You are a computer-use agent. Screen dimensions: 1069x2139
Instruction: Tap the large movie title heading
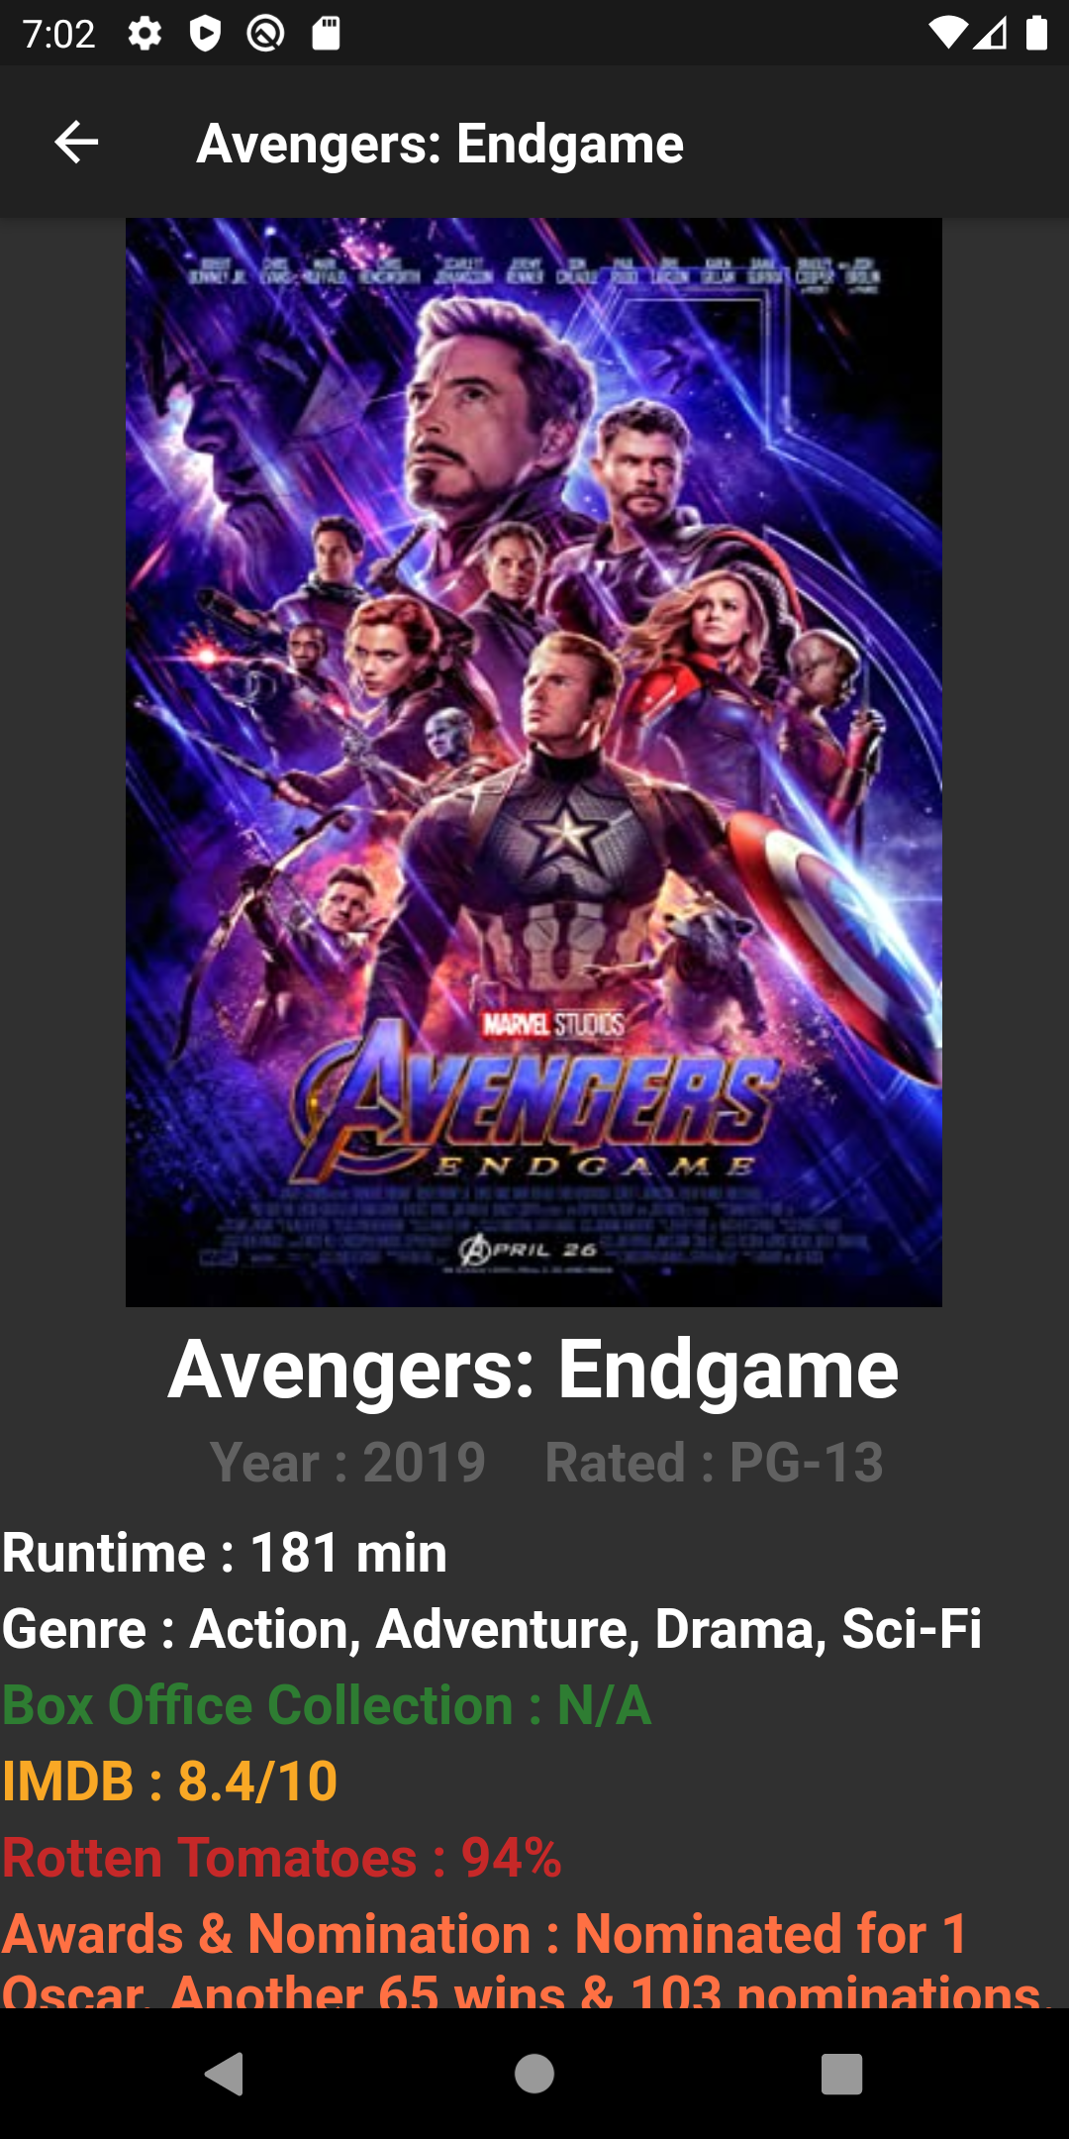[534, 1369]
